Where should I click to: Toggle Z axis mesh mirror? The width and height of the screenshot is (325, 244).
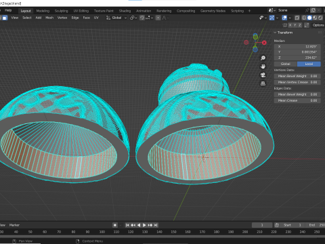(x=300, y=25)
